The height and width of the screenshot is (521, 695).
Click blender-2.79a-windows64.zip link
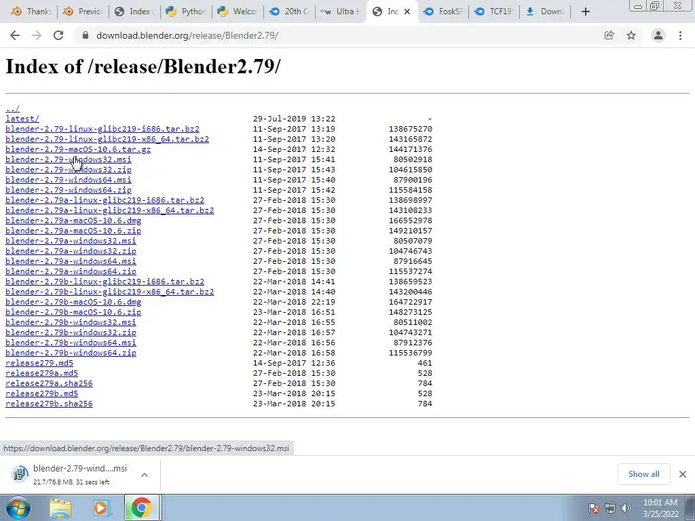(71, 271)
